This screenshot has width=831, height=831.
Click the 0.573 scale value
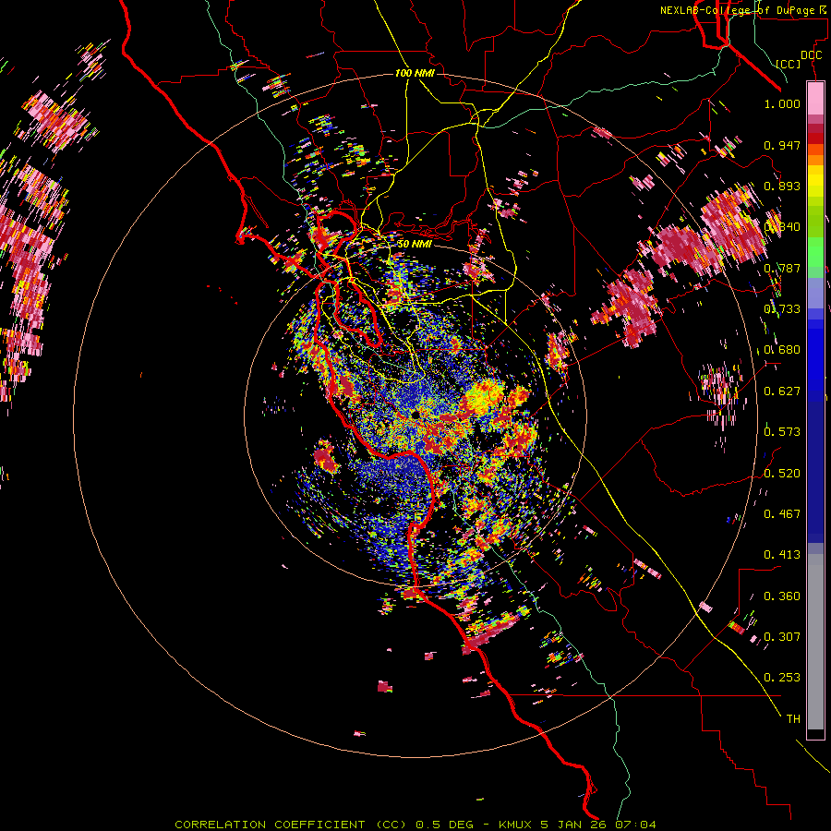point(782,432)
